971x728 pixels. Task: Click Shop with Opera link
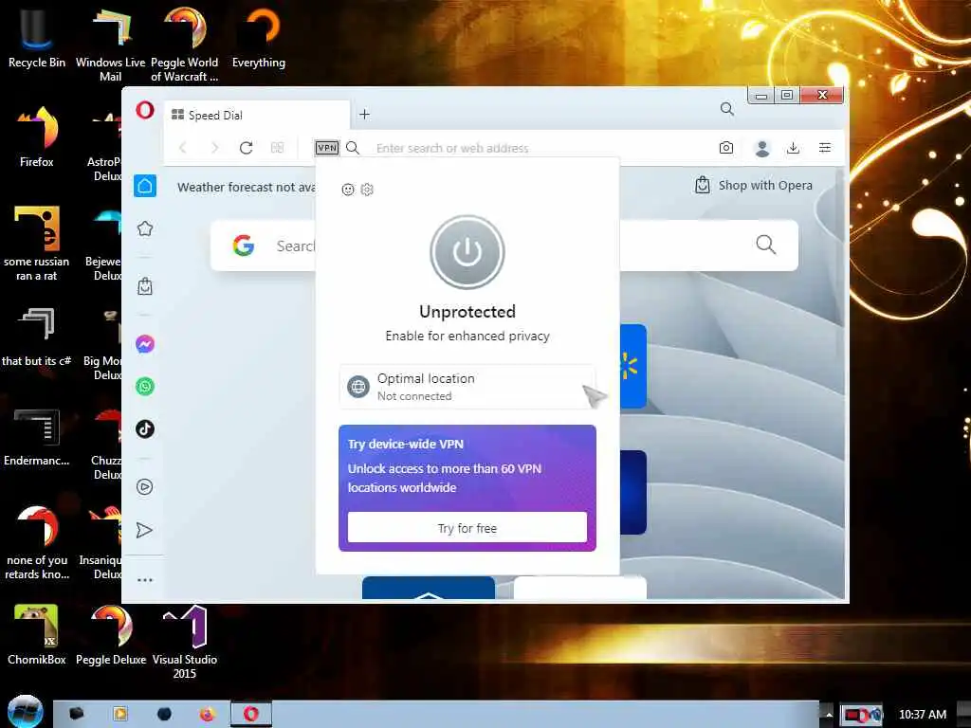click(754, 185)
